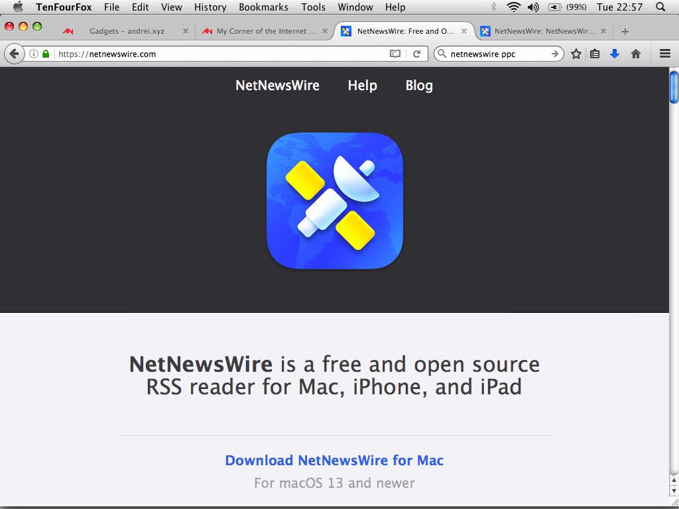Reload the page with the refresh icon
Image resolution: width=679 pixels, height=509 pixels.
click(x=416, y=54)
